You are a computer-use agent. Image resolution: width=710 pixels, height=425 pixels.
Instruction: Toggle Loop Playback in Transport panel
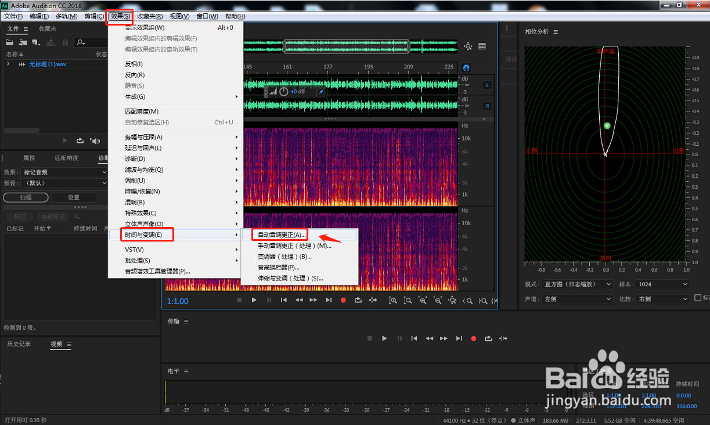[489, 338]
